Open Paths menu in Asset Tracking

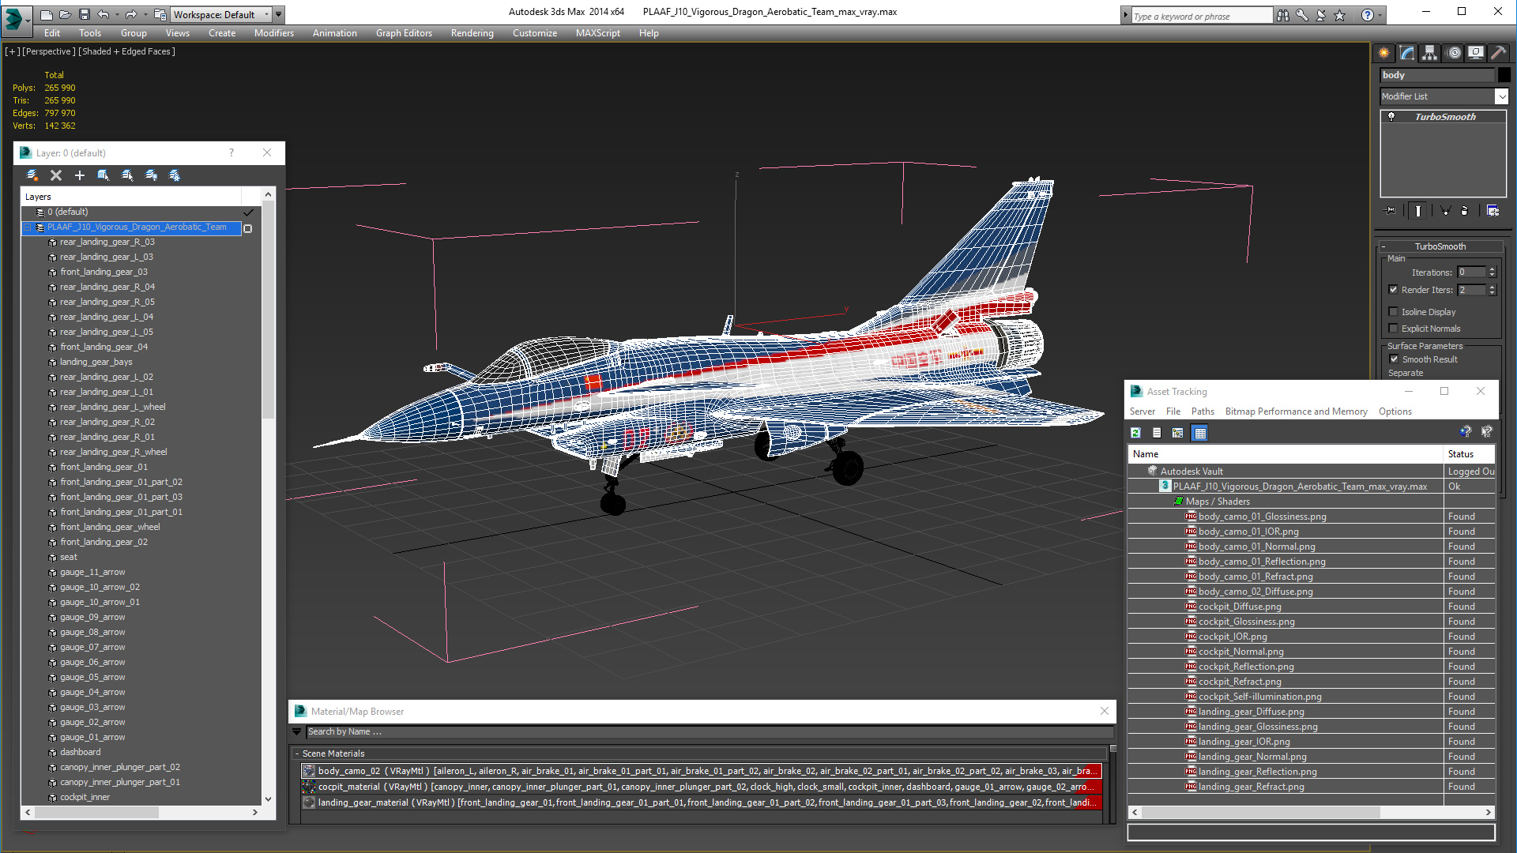tap(1203, 411)
